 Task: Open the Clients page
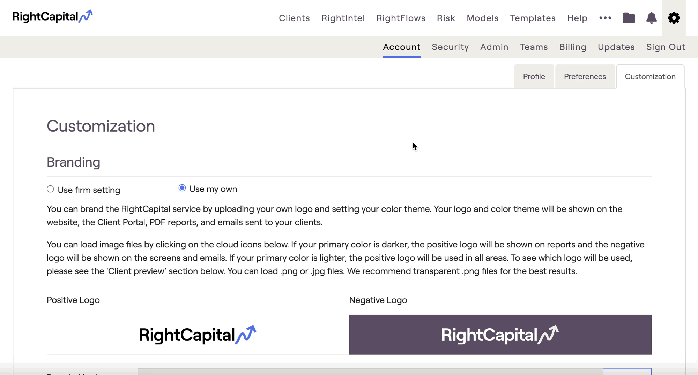tap(294, 18)
